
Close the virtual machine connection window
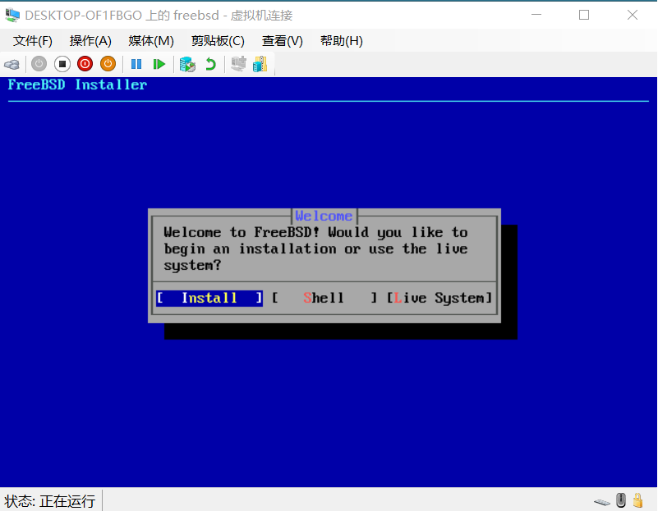(x=633, y=15)
